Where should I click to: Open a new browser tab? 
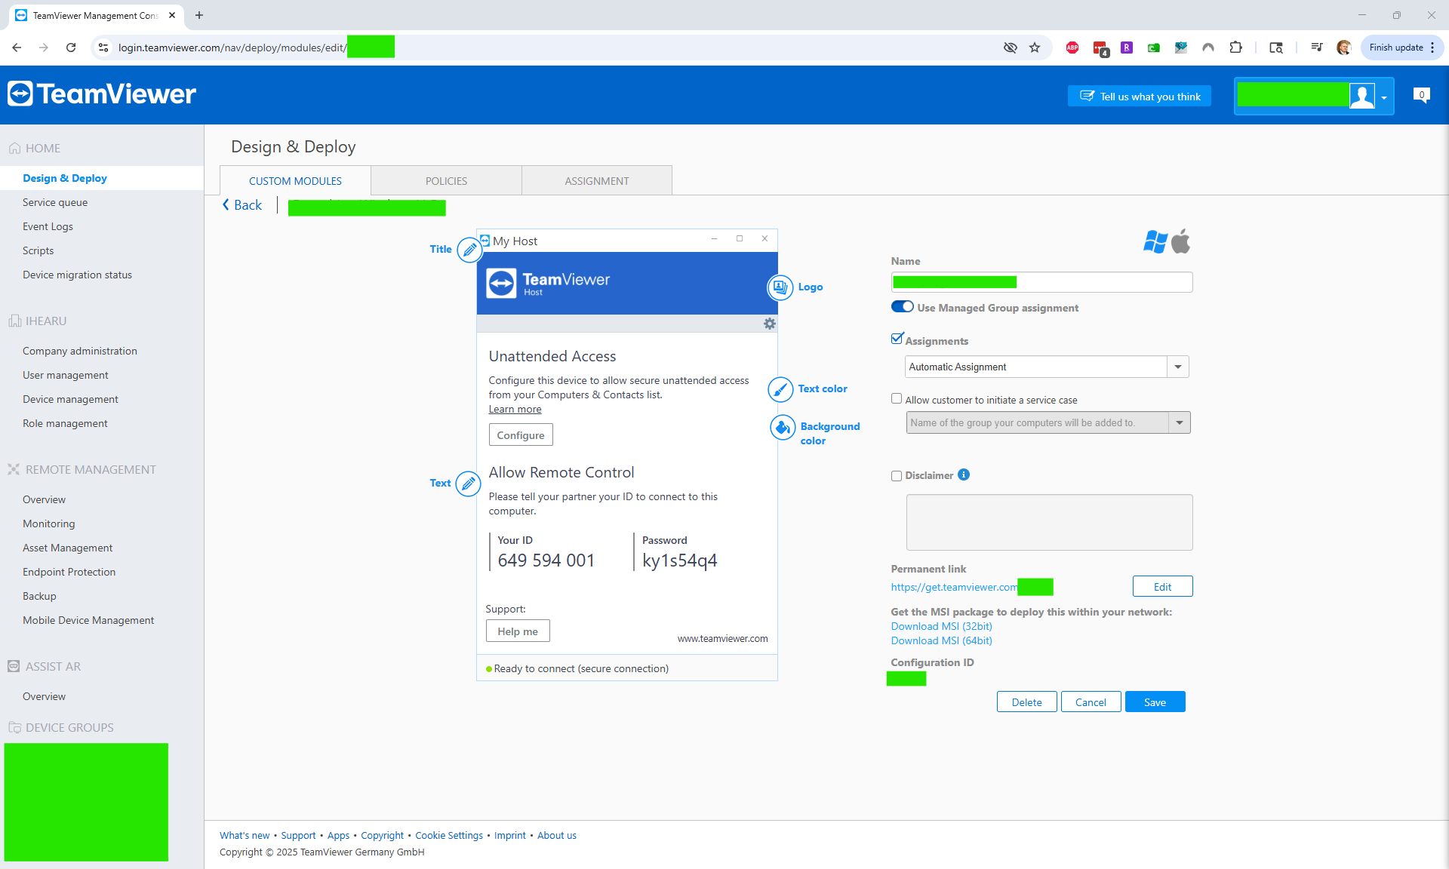tap(199, 15)
